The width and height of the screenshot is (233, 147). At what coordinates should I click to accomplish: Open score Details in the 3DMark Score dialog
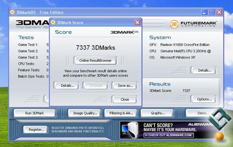[66, 86]
